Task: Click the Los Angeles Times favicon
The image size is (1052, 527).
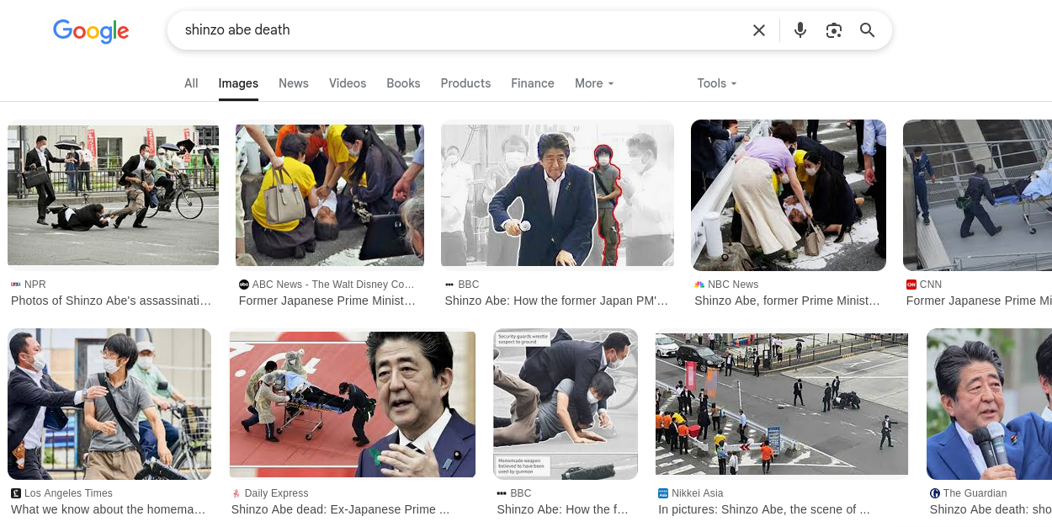Action: point(16,493)
